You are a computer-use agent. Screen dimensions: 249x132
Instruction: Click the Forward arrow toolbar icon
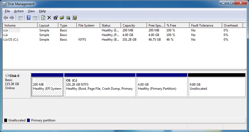12,18
